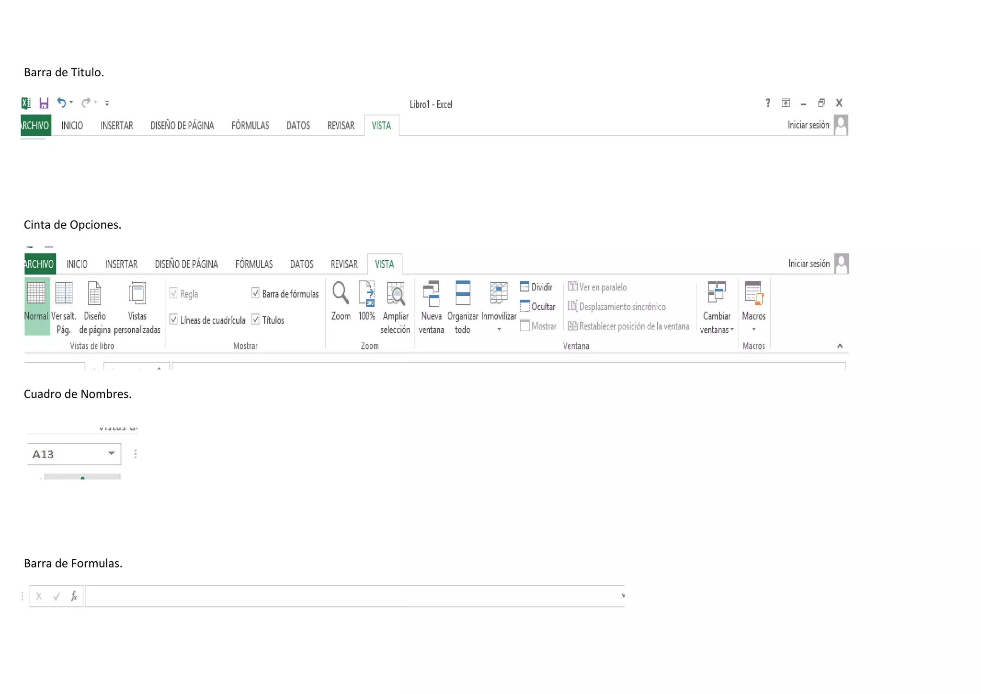Open the ARCHIVO tab in ribbon
Screen dimensions: 981x694
[x=39, y=264]
